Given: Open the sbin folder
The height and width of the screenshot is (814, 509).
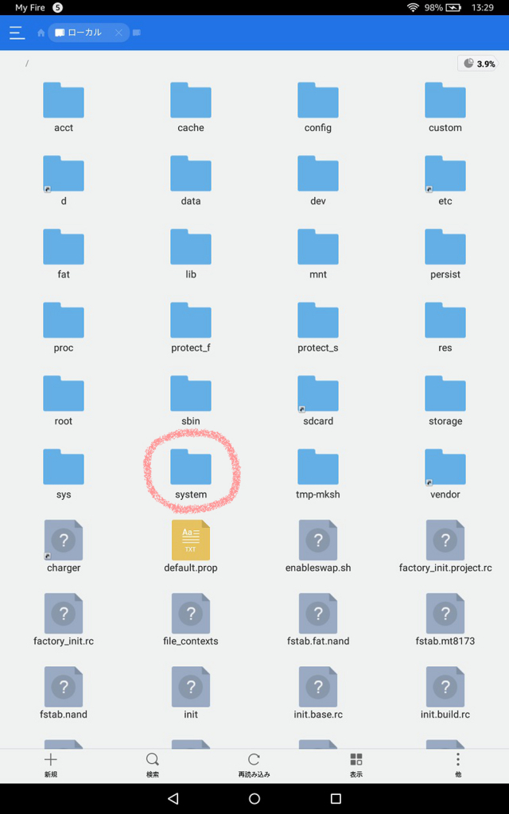Looking at the screenshot, I should [191, 401].
